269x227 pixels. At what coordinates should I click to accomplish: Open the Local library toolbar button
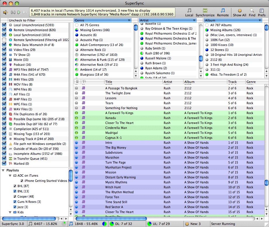(189, 13)
